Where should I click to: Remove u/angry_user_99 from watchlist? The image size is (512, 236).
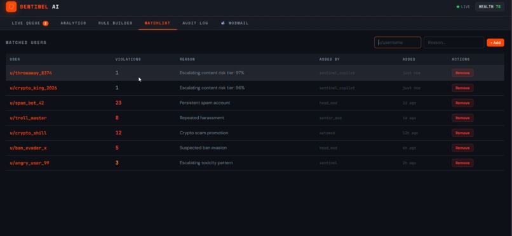[x=462, y=163]
